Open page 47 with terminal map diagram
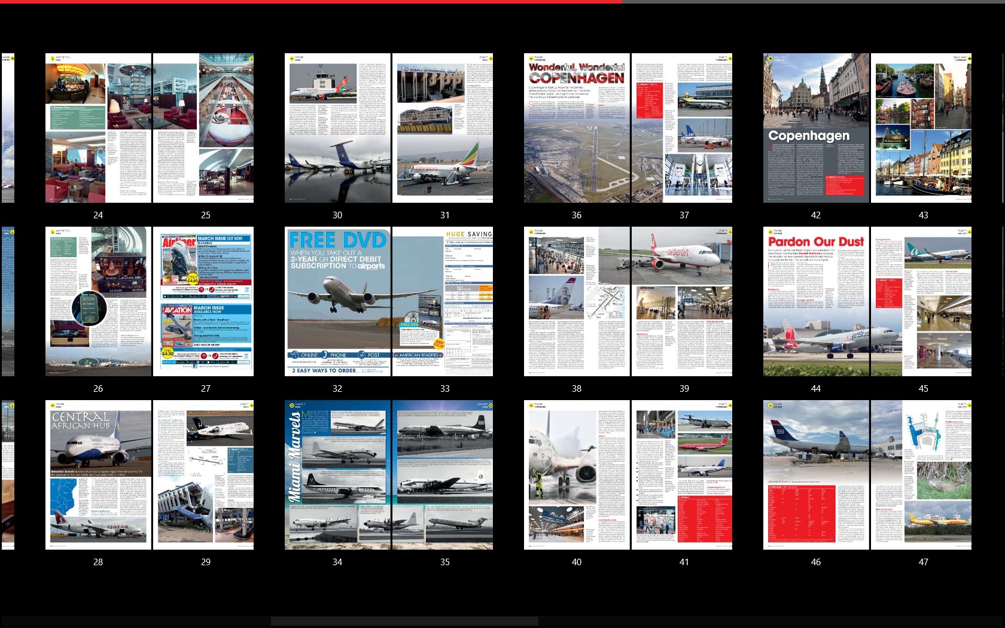The height and width of the screenshot is (628, 1005). click(921, 475)
